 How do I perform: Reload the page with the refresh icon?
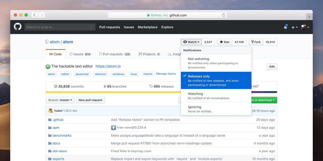click(224, 15)
